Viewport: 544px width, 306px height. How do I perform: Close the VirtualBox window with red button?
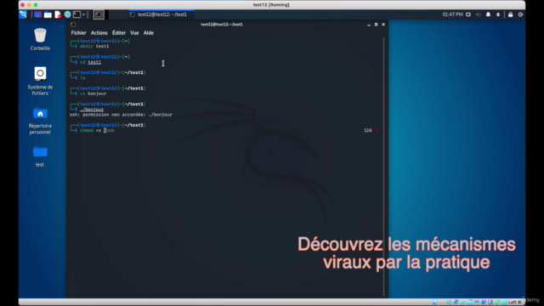23,5
